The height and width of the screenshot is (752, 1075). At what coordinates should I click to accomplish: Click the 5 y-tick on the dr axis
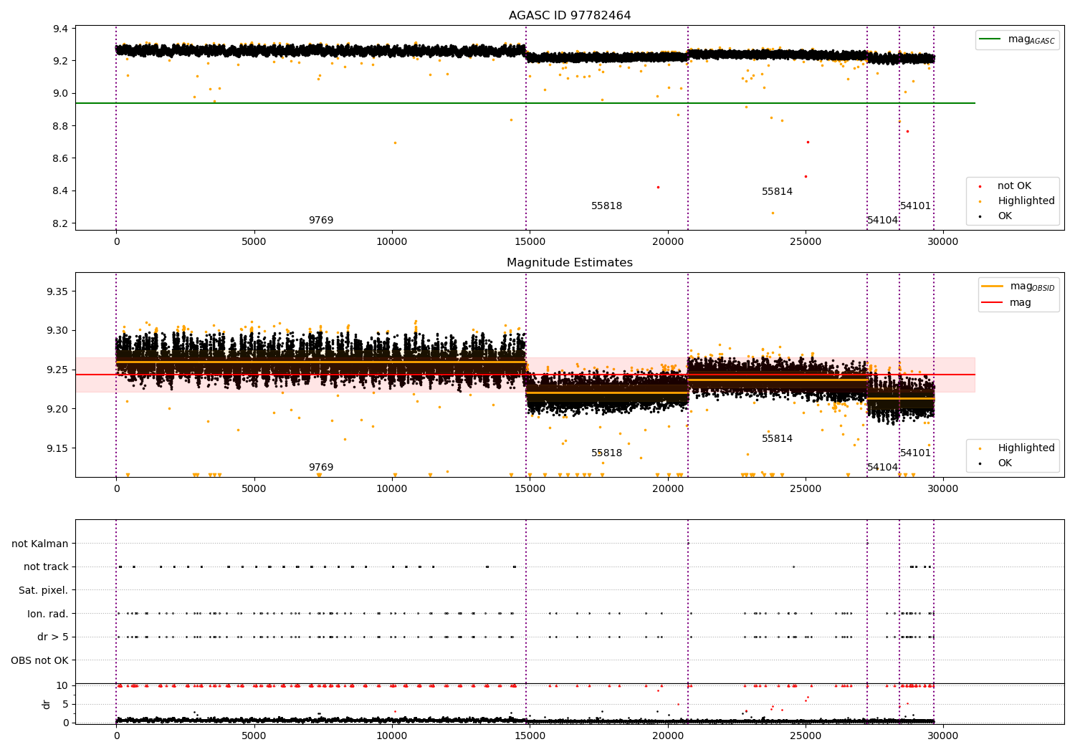tap(65, 705)
